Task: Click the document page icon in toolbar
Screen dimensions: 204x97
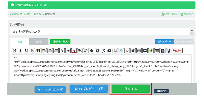Action: (x=163, y=51)
